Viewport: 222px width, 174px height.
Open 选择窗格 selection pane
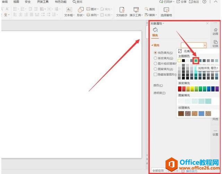[166, 12]
